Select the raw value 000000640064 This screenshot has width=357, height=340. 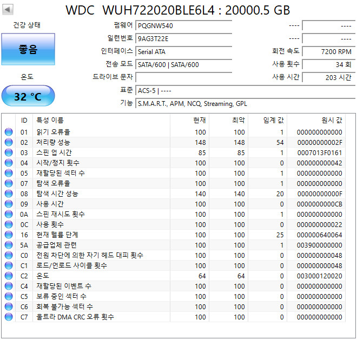[320, 235]
